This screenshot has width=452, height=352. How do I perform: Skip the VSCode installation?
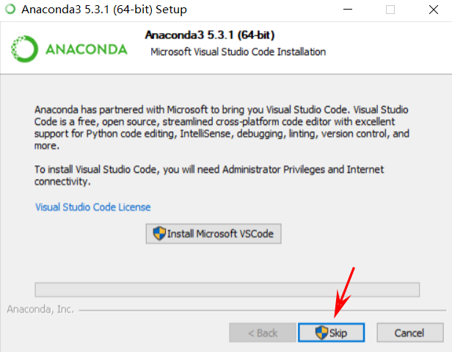(x=331, y=333)
